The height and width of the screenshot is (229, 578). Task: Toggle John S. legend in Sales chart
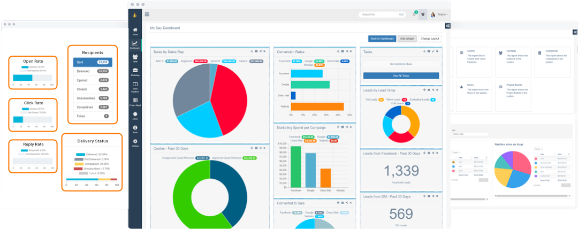168,61
